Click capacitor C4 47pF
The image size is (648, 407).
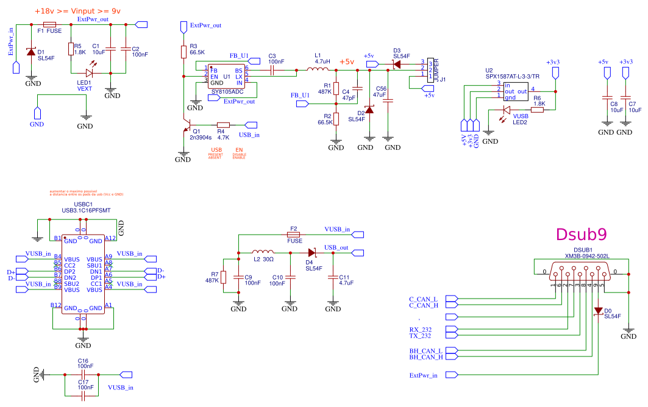pyautogui.click(x=358, y=88)
